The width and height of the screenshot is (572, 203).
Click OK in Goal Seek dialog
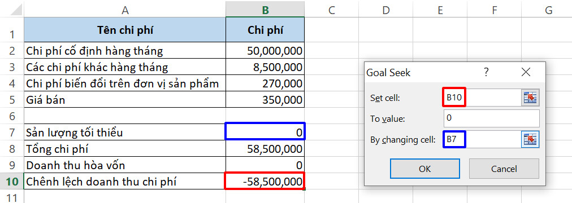[424, 169]
